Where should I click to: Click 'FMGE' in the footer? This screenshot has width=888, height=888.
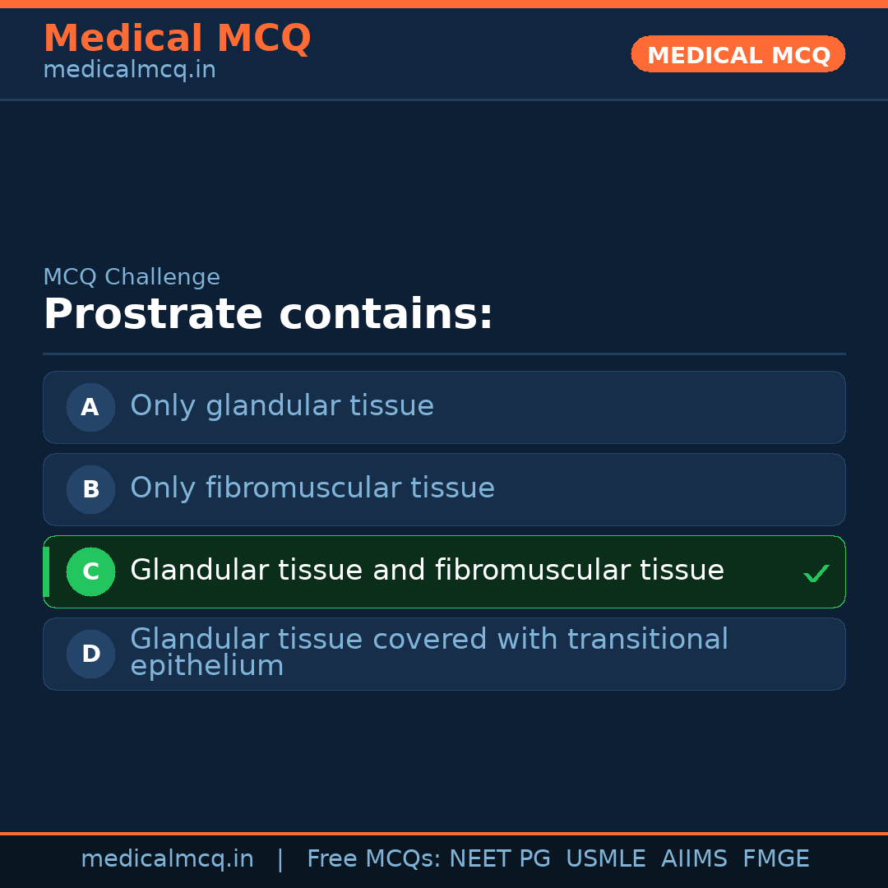click(775, 859)
